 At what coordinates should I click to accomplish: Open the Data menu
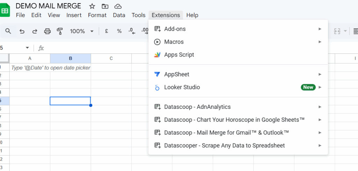pyautogui.click(x=119, y=15)
